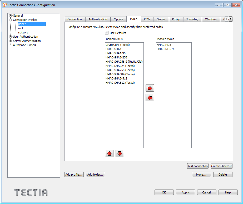Select Connection Profiles tree item
243x204 pixels.
click(x=25, y=20)
